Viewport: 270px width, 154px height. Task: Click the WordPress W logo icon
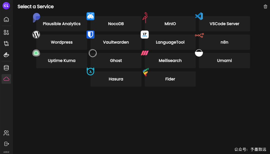[36, 35]
